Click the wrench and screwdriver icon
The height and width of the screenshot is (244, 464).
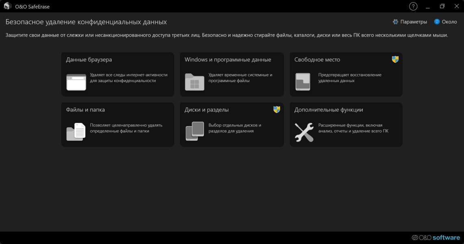[x=304, y=132]
